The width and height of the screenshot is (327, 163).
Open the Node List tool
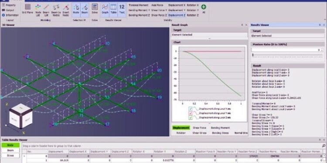tap(38, 10)
